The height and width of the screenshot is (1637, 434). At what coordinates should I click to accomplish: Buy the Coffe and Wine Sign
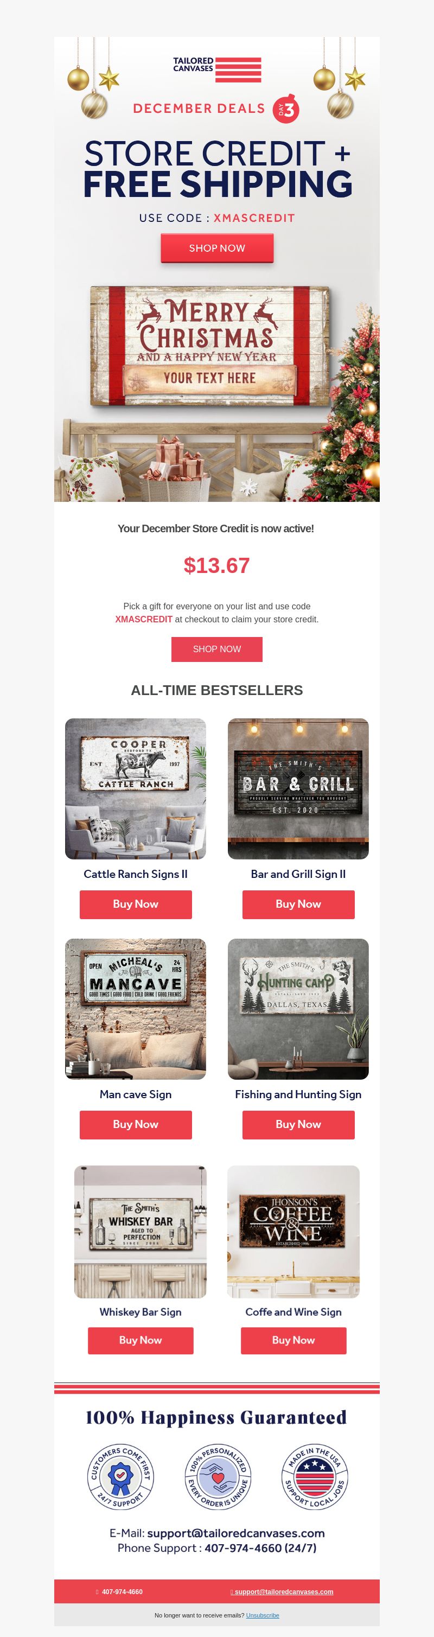point(293,1340)
